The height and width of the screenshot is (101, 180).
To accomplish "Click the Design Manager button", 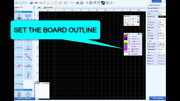I will (x=154, y=5).
